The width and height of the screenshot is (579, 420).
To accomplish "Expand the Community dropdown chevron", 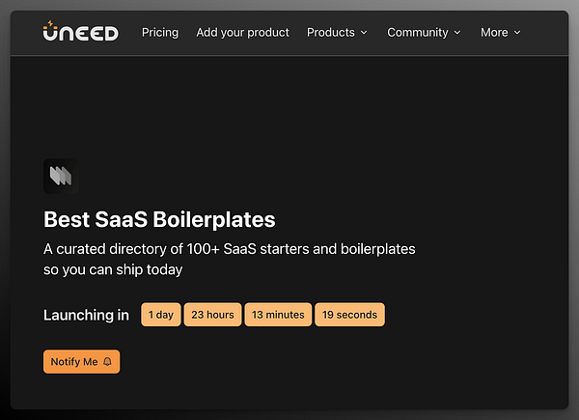I will [x=457, y=33].
